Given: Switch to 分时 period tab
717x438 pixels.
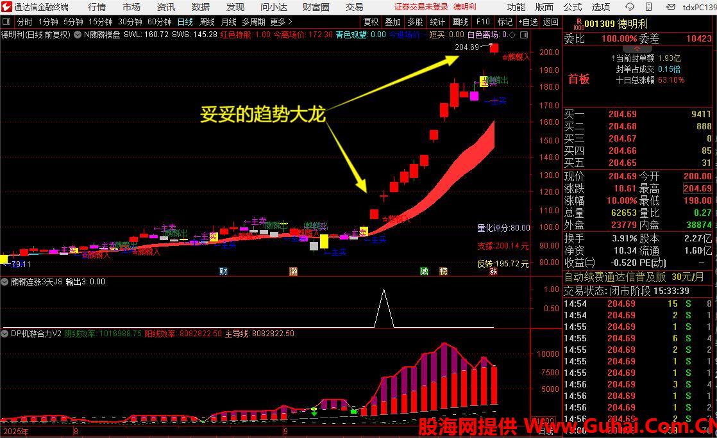Looking at the screenshot, I should pos(25,22).
